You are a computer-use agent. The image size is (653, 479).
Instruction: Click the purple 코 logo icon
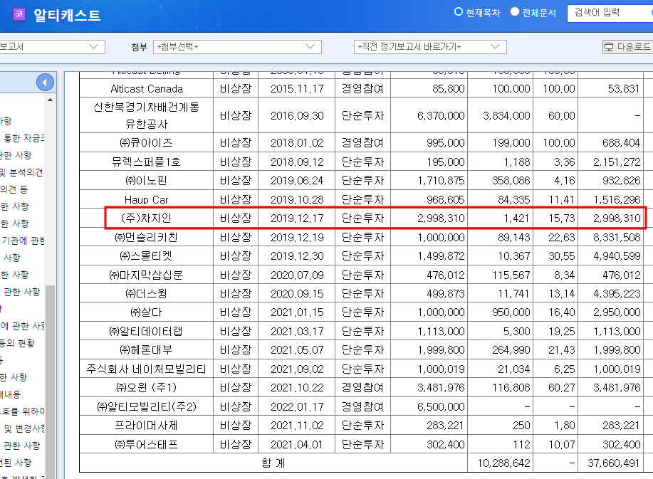(x=19, y=14)
